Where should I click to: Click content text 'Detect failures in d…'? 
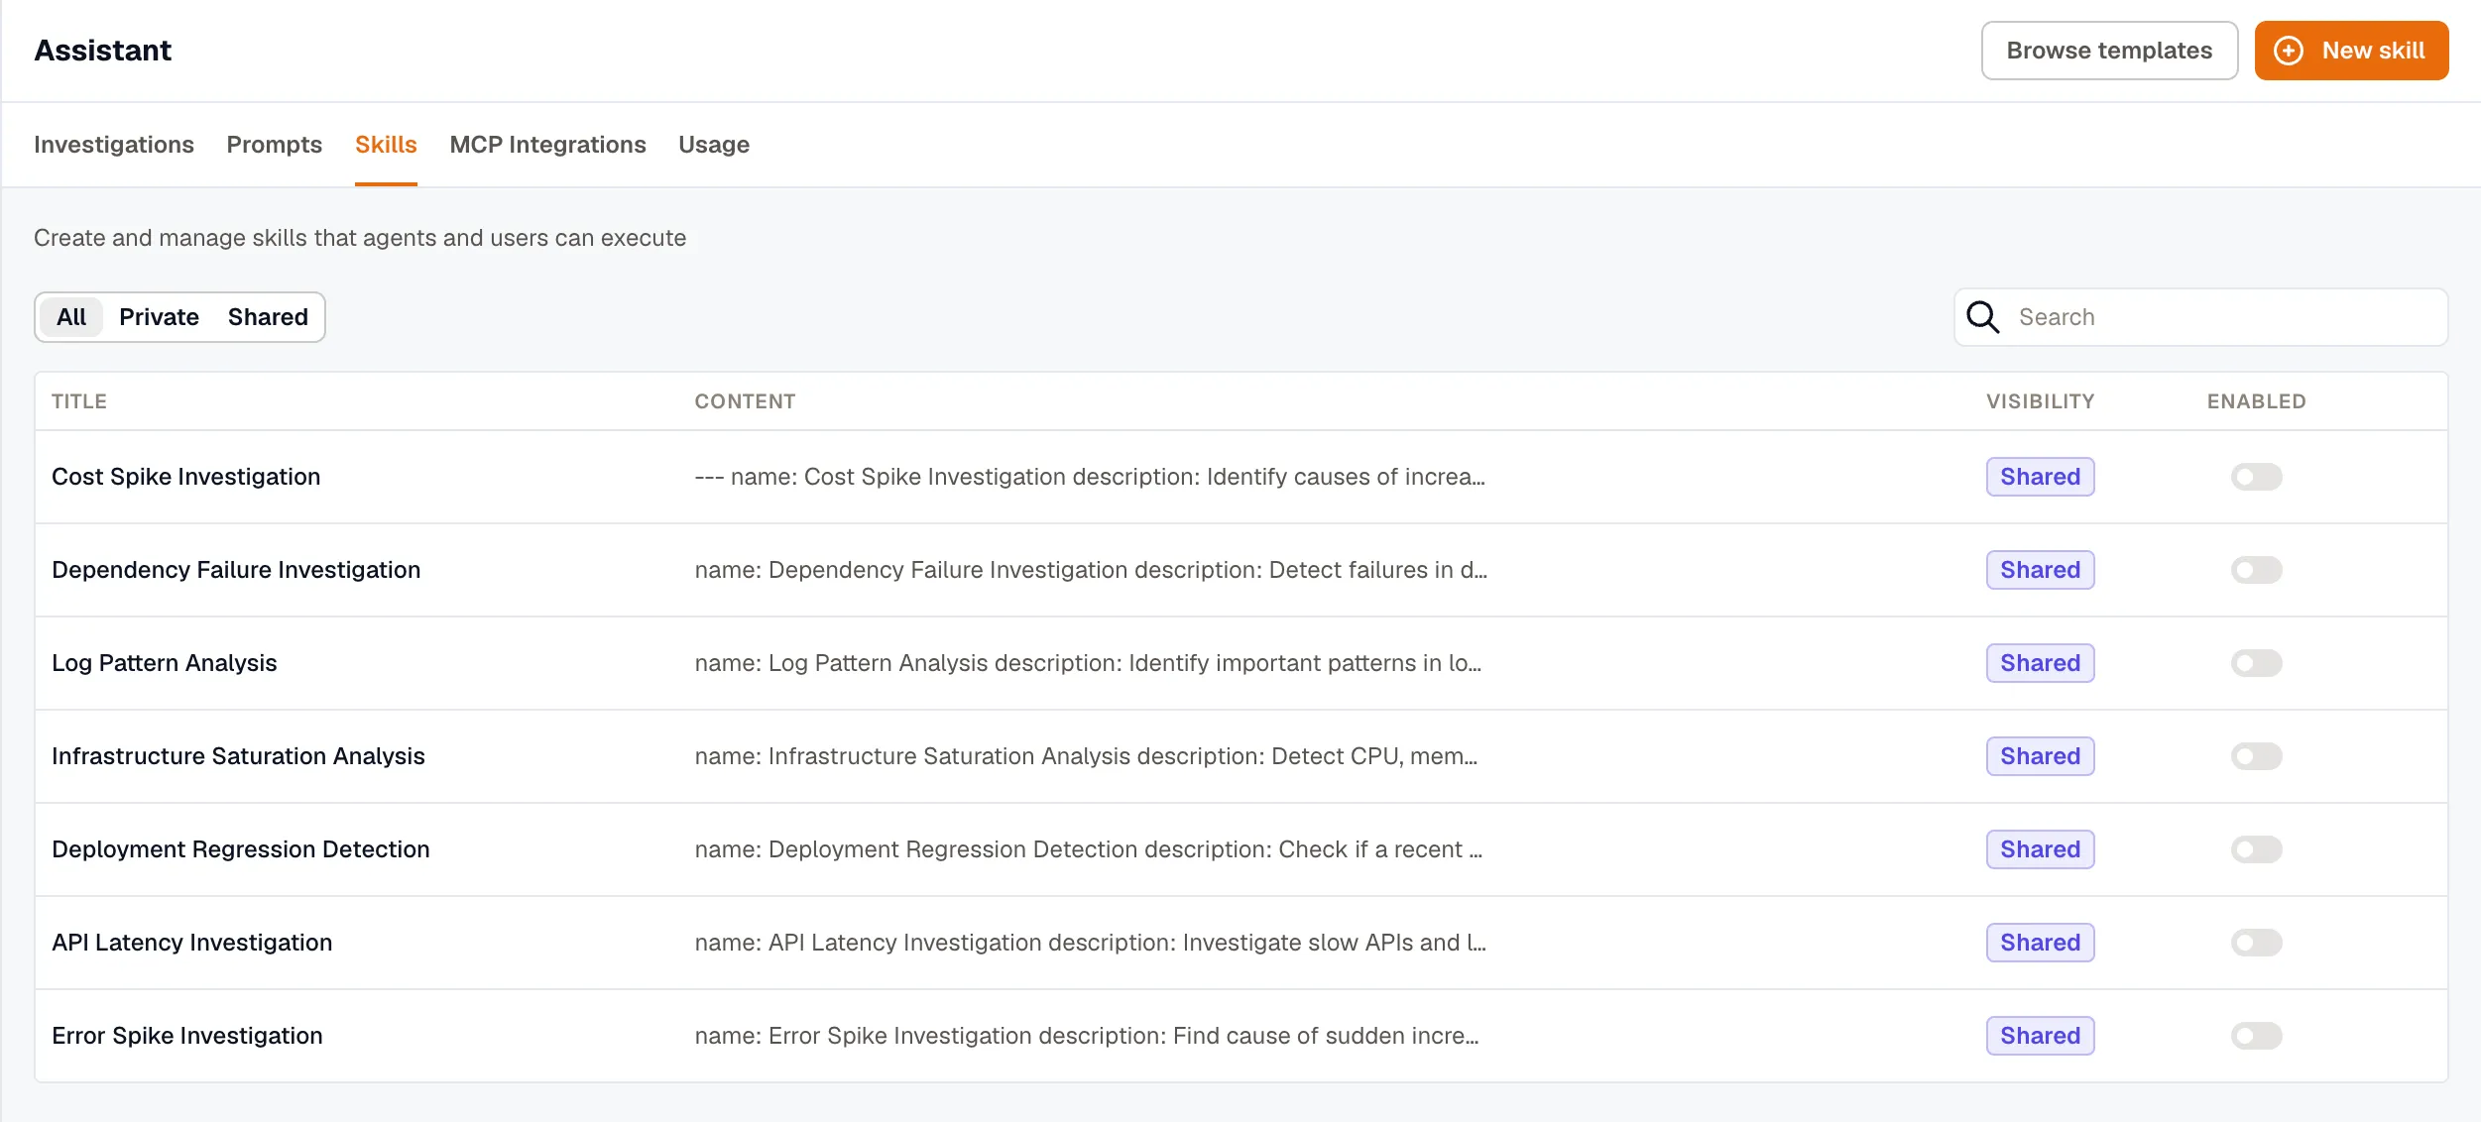tap(1378, 570)
